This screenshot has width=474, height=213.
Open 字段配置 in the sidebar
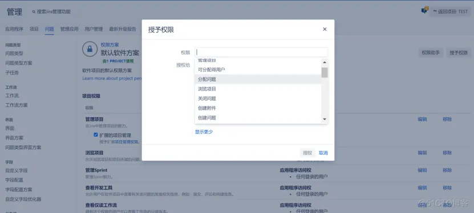(x=14, y=180)
